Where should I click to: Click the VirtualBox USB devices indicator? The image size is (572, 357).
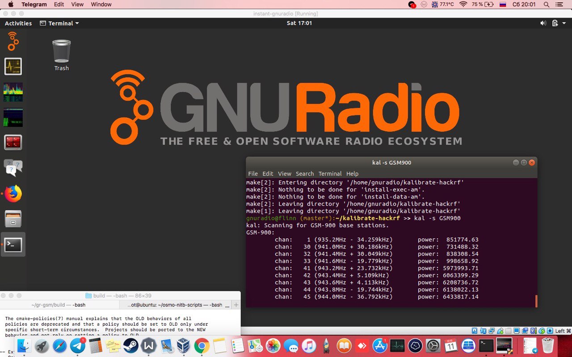[500, 331]
